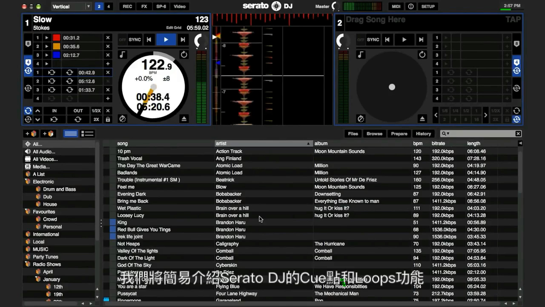Enable SYNC on deck 2
The width and height of the screenshot is (545, 307).
[x=373, y=40]
